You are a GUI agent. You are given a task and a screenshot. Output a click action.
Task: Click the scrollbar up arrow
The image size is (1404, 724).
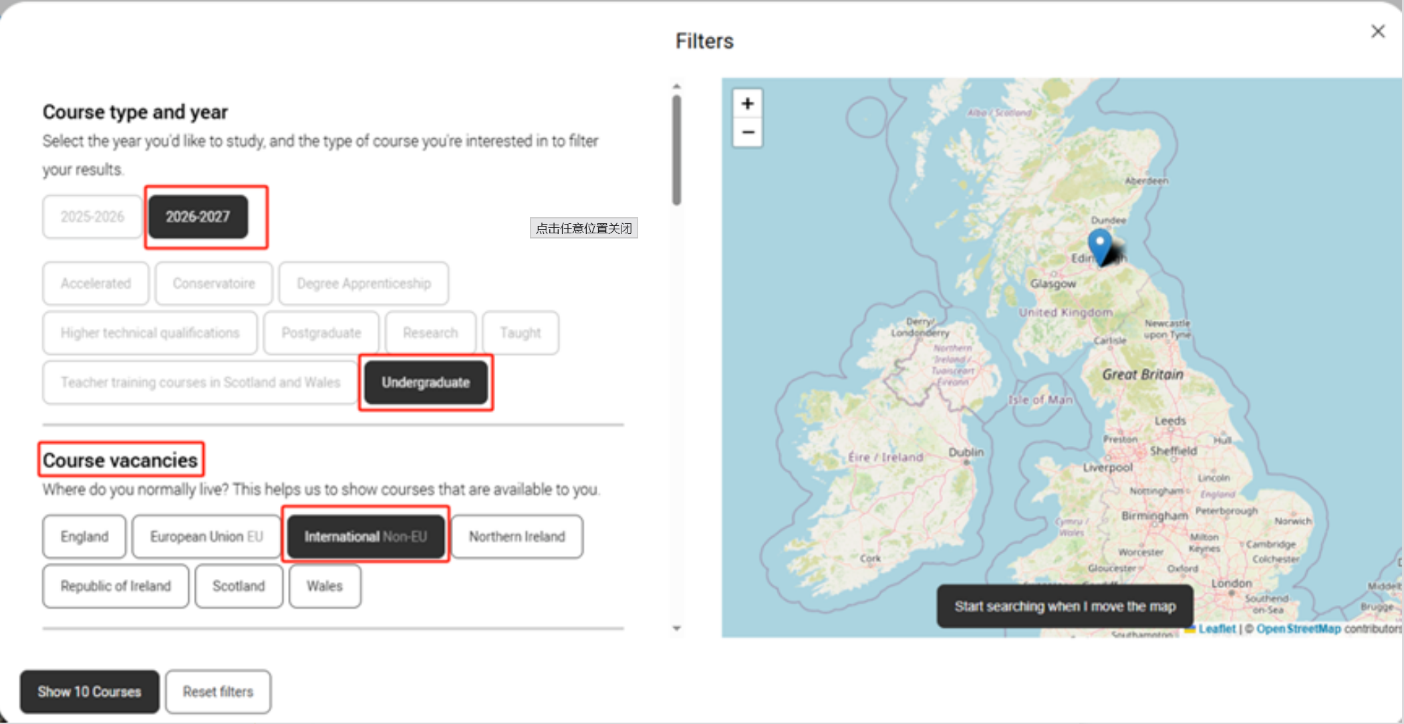677,86
